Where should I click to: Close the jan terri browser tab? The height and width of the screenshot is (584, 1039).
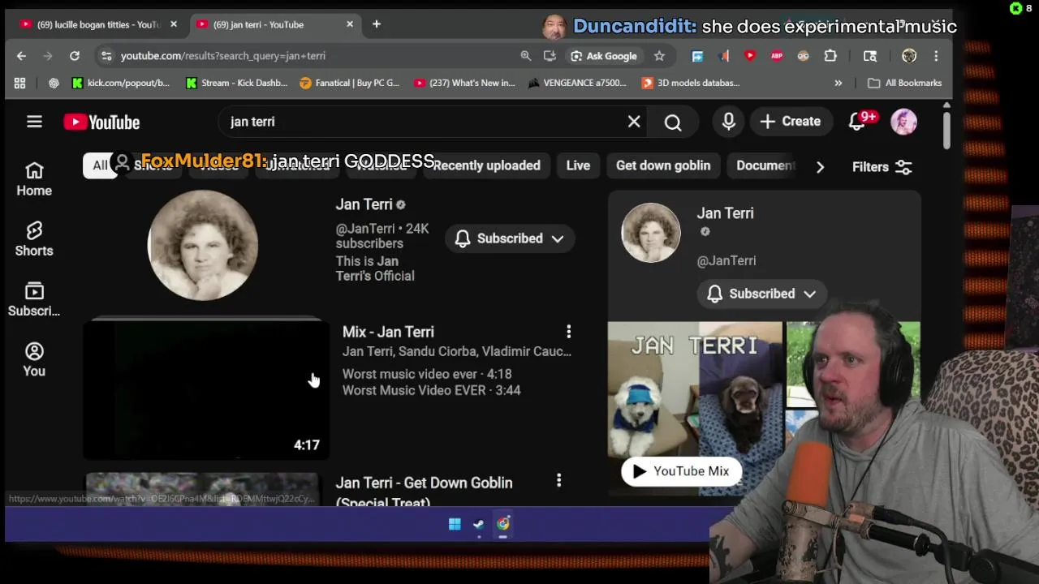[350, 24]
